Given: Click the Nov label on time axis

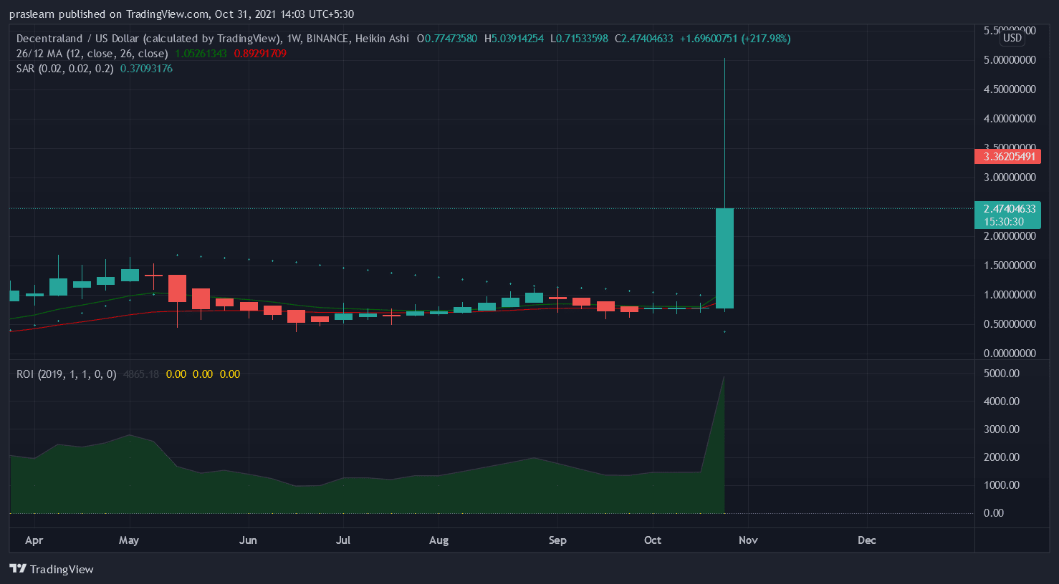Looking at the screenshot, I should pos(748,540).
